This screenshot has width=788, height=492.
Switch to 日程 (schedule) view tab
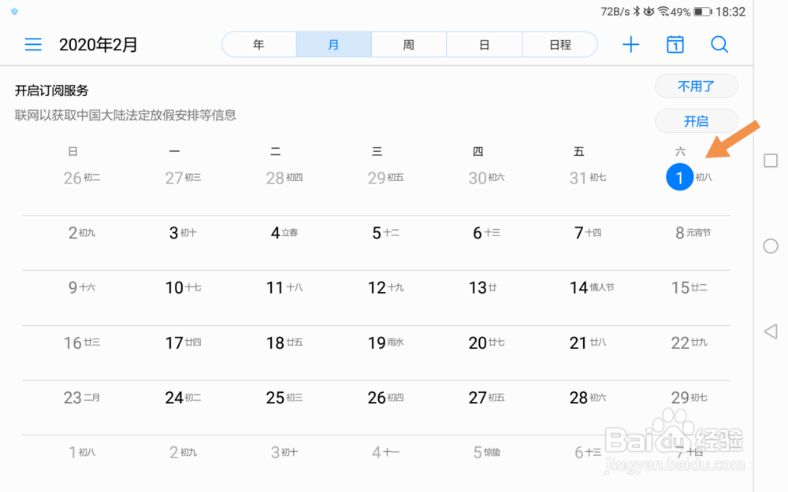click(x=559, y=45)
